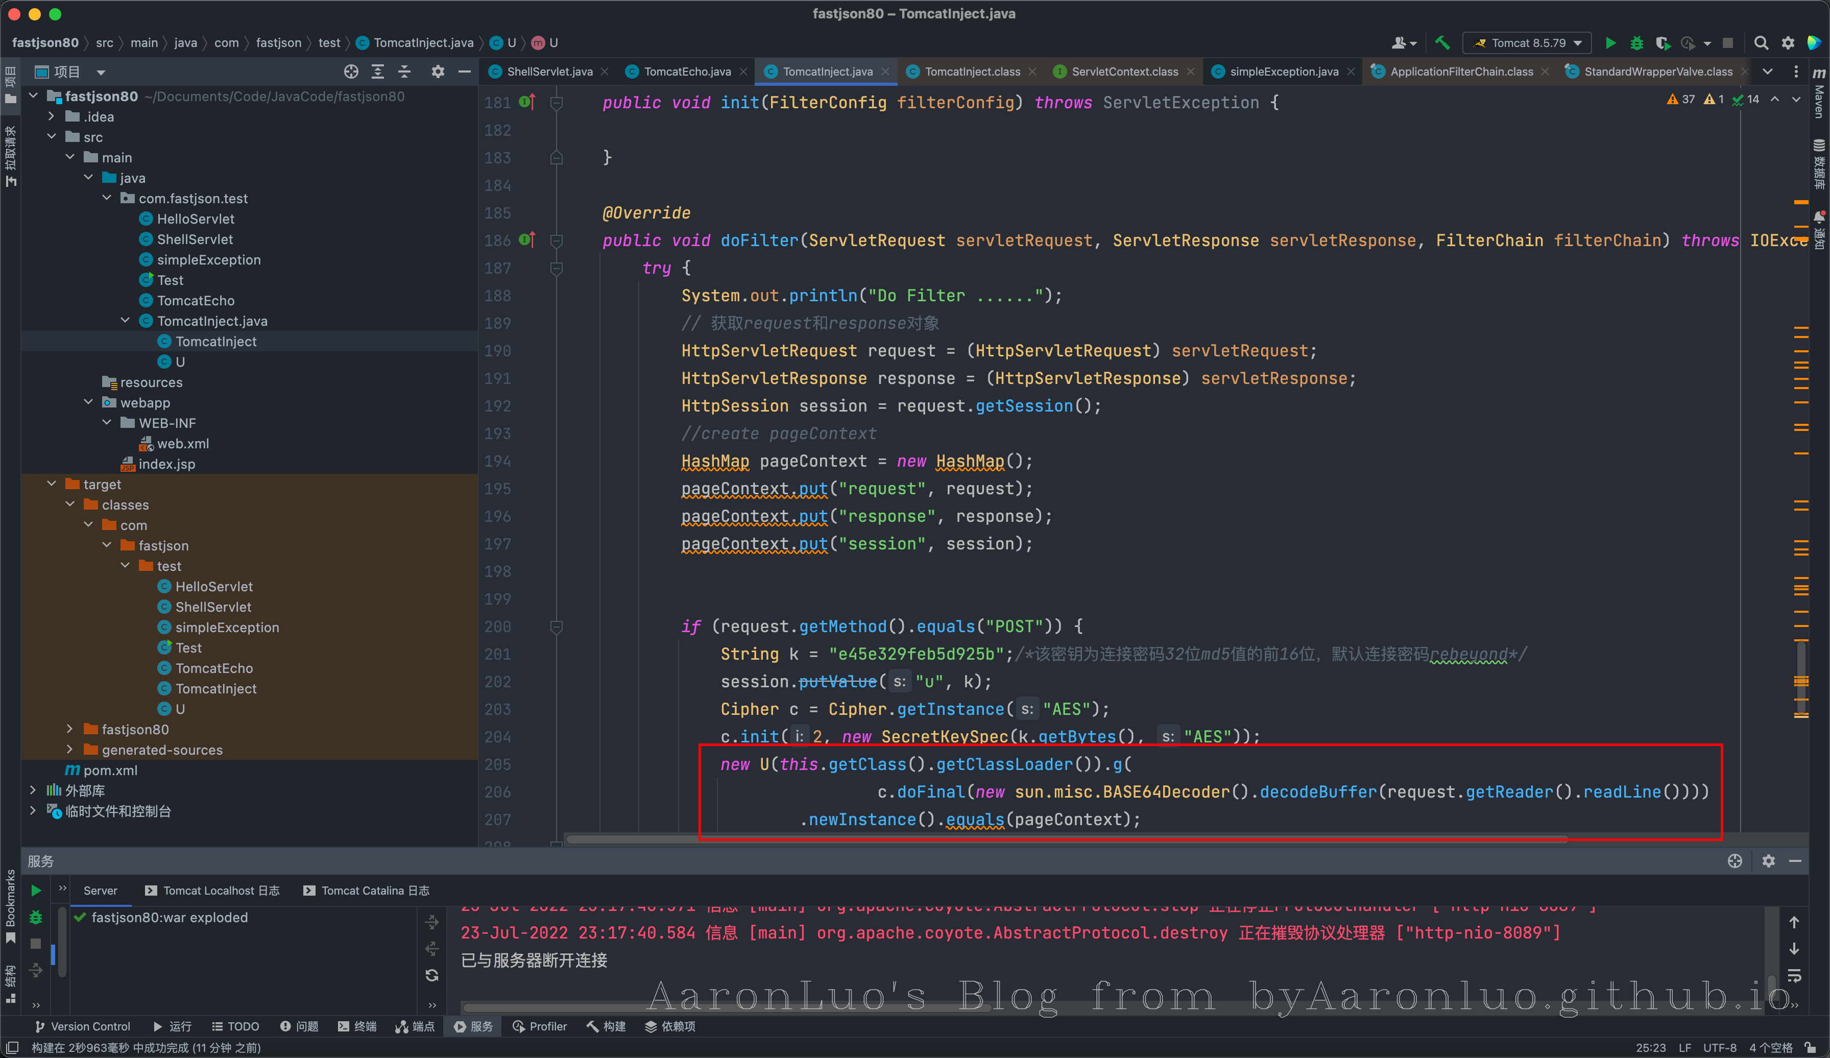Click LF line separator in status bar
This screenshot has width=1830, height=1058.
click(1685, 1047)
